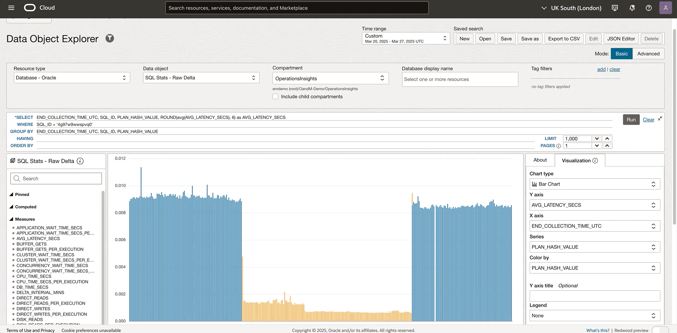Screen dimensions: 677x333
Task: Open the Cloud Shell developer tools icon
Action: [x=615, y=8]
